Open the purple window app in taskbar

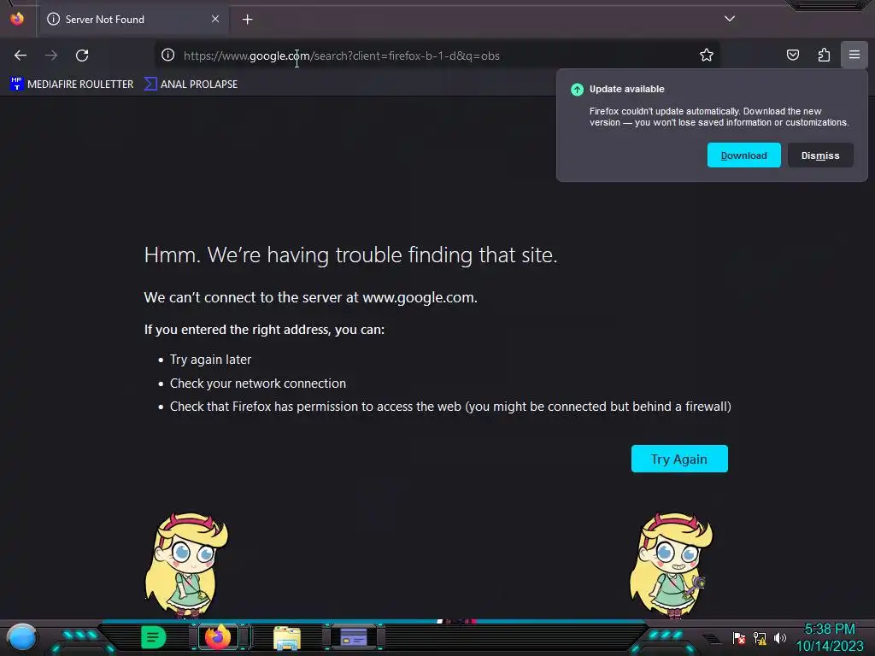[353, 637]
